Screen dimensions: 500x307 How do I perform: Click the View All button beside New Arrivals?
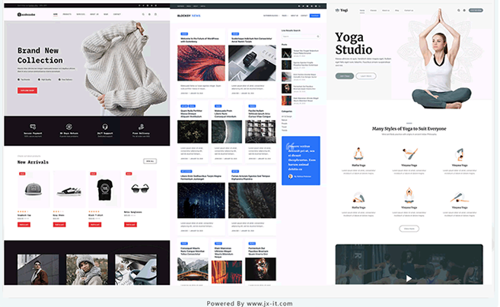click(x=150, y=161)
